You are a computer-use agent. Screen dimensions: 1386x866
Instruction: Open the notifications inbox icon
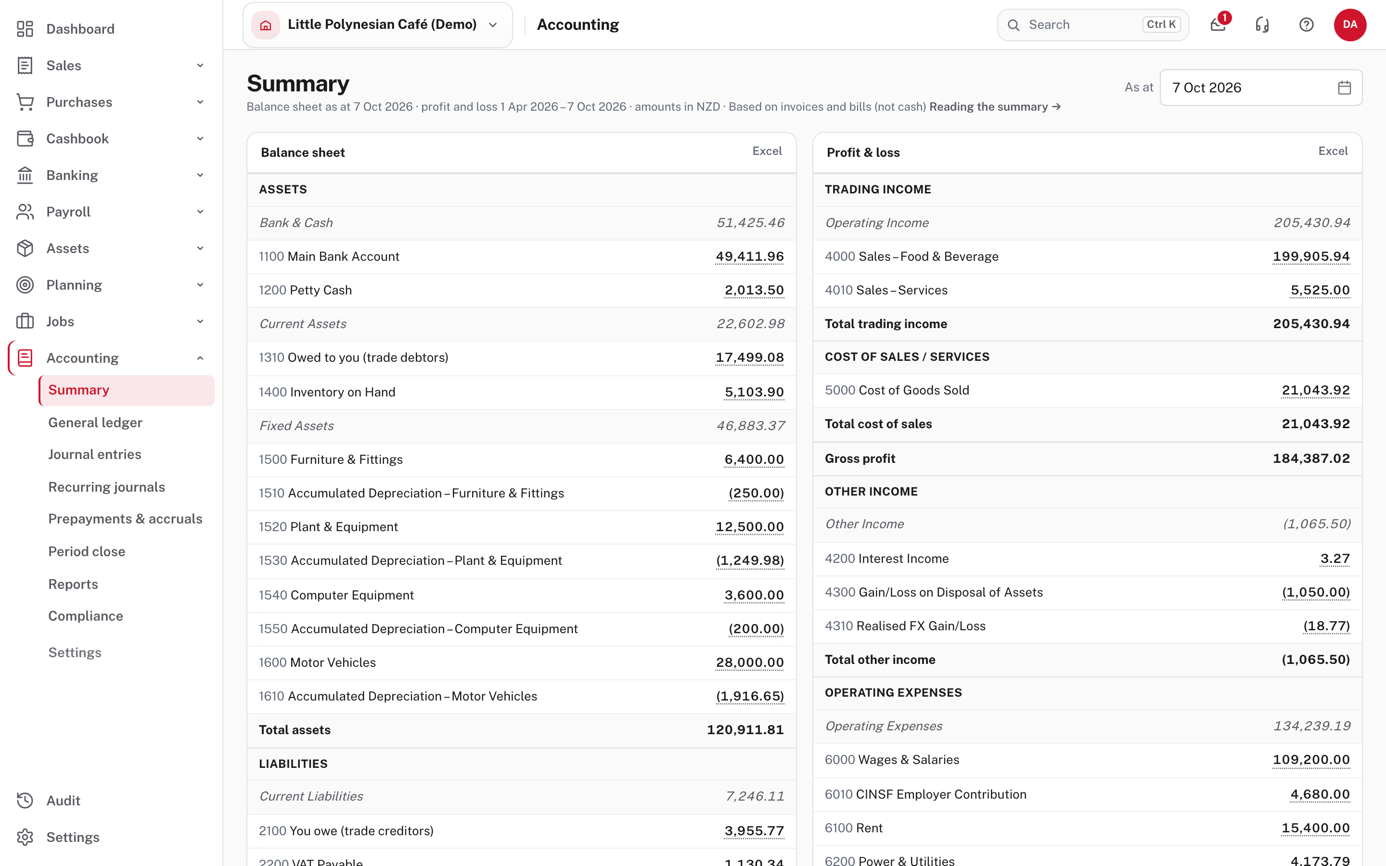click(1218, 25)
